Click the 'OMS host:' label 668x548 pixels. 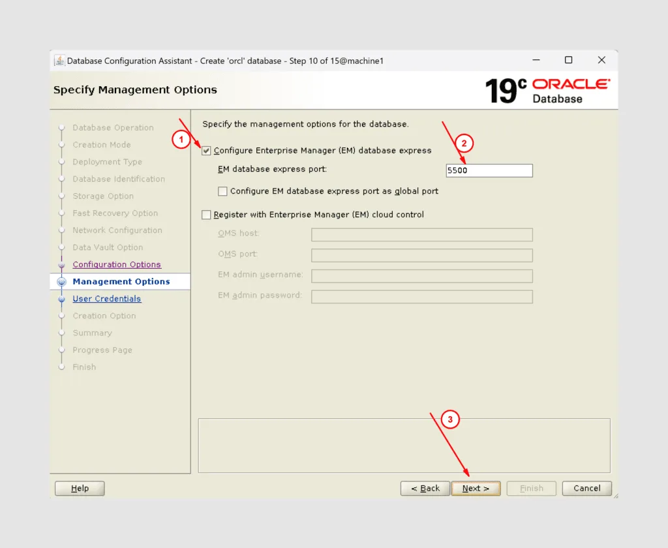(239, 233)
